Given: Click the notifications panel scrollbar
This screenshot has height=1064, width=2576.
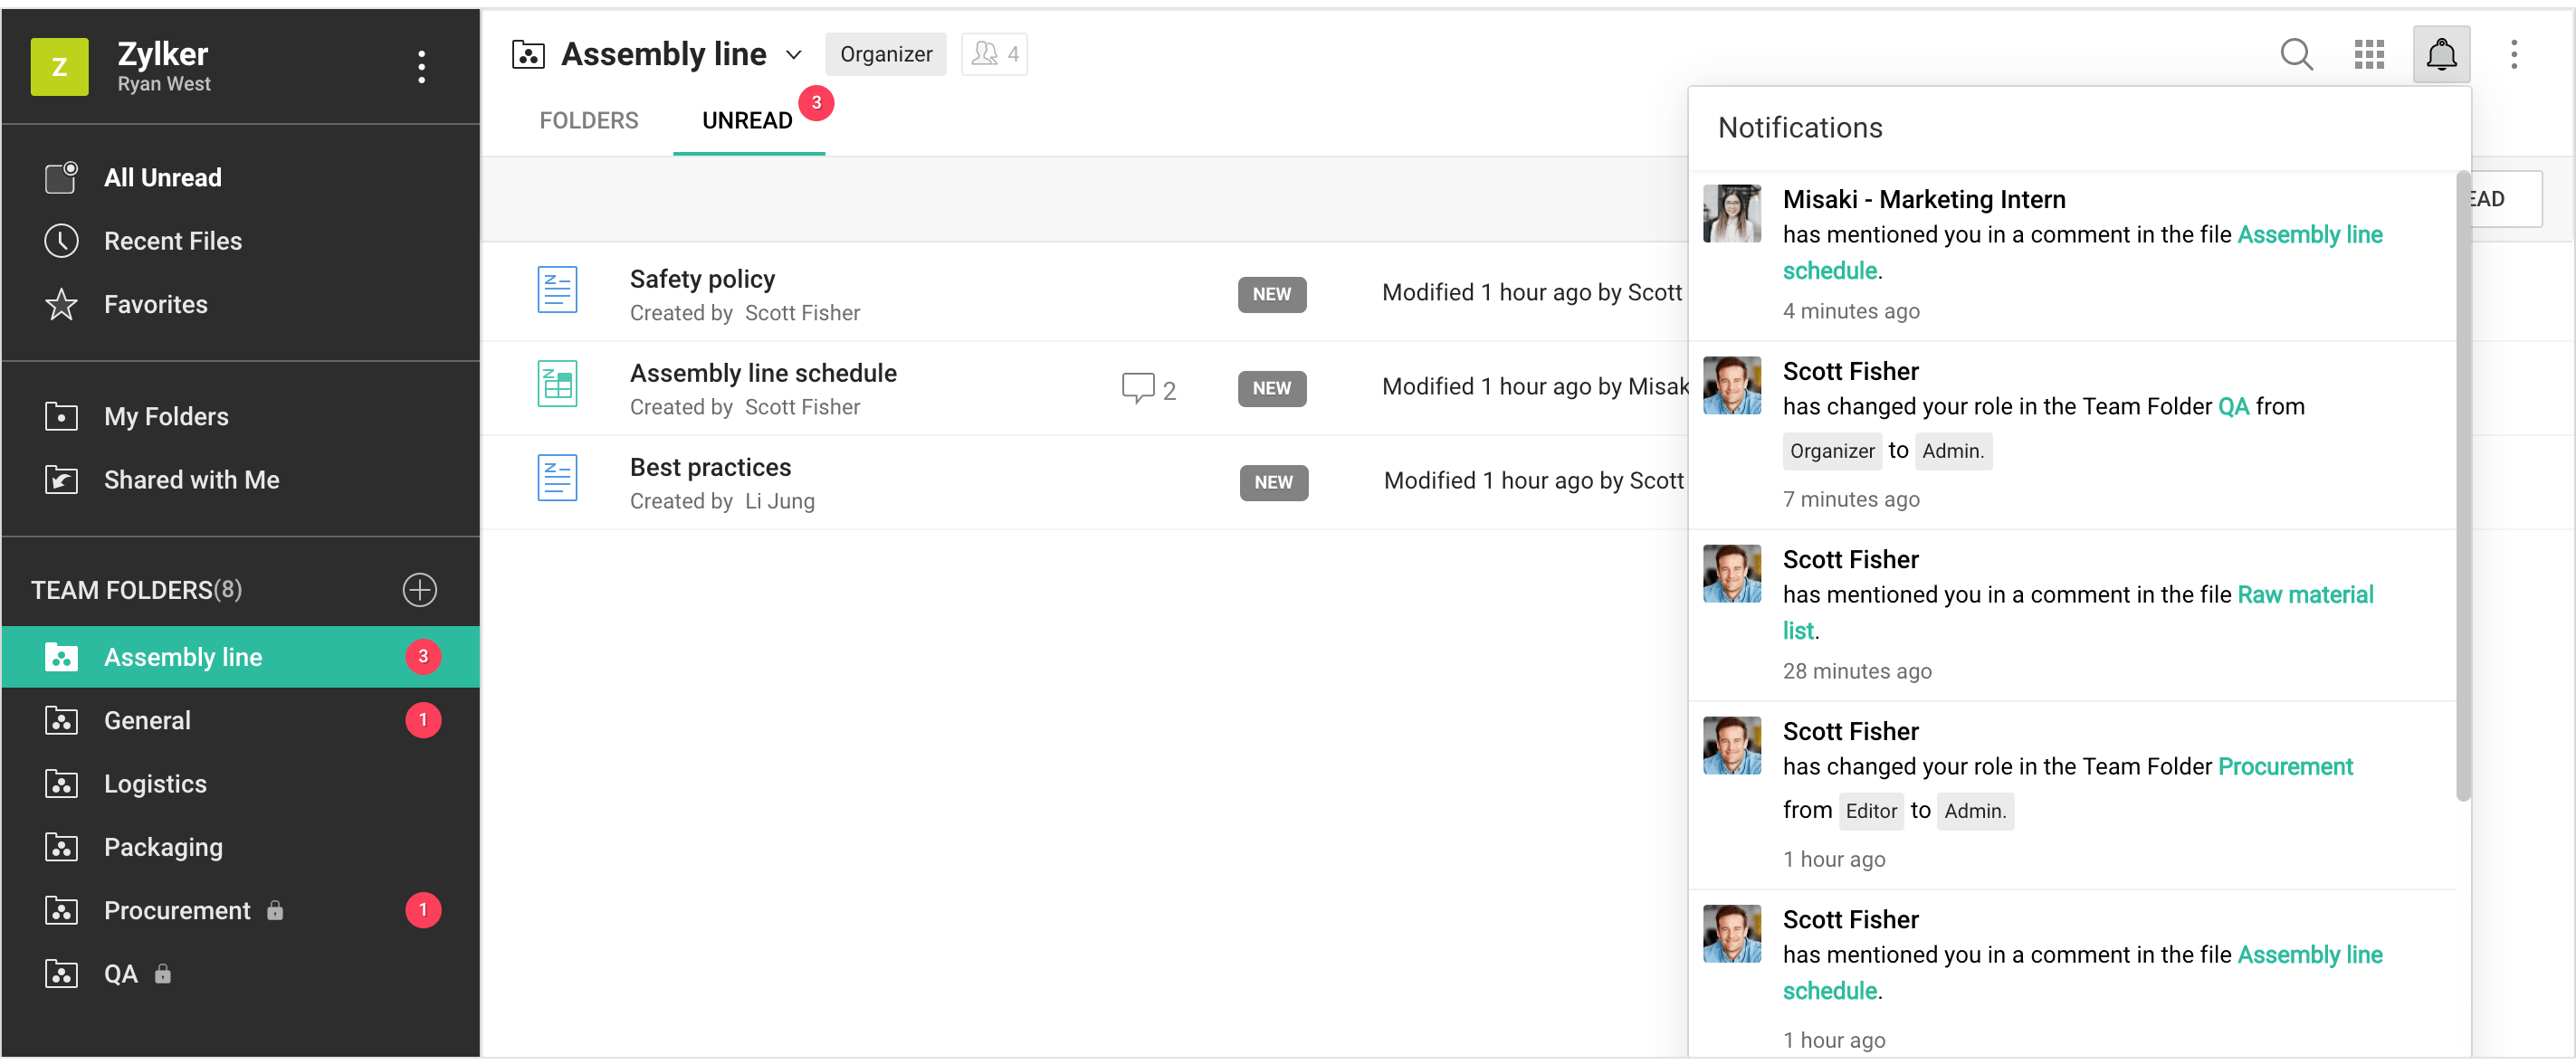Looking at the screenshot, I should (2463, 487).
